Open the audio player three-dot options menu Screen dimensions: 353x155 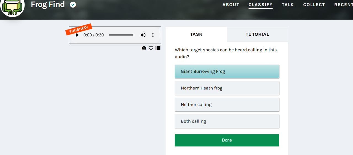pos(153,35)
